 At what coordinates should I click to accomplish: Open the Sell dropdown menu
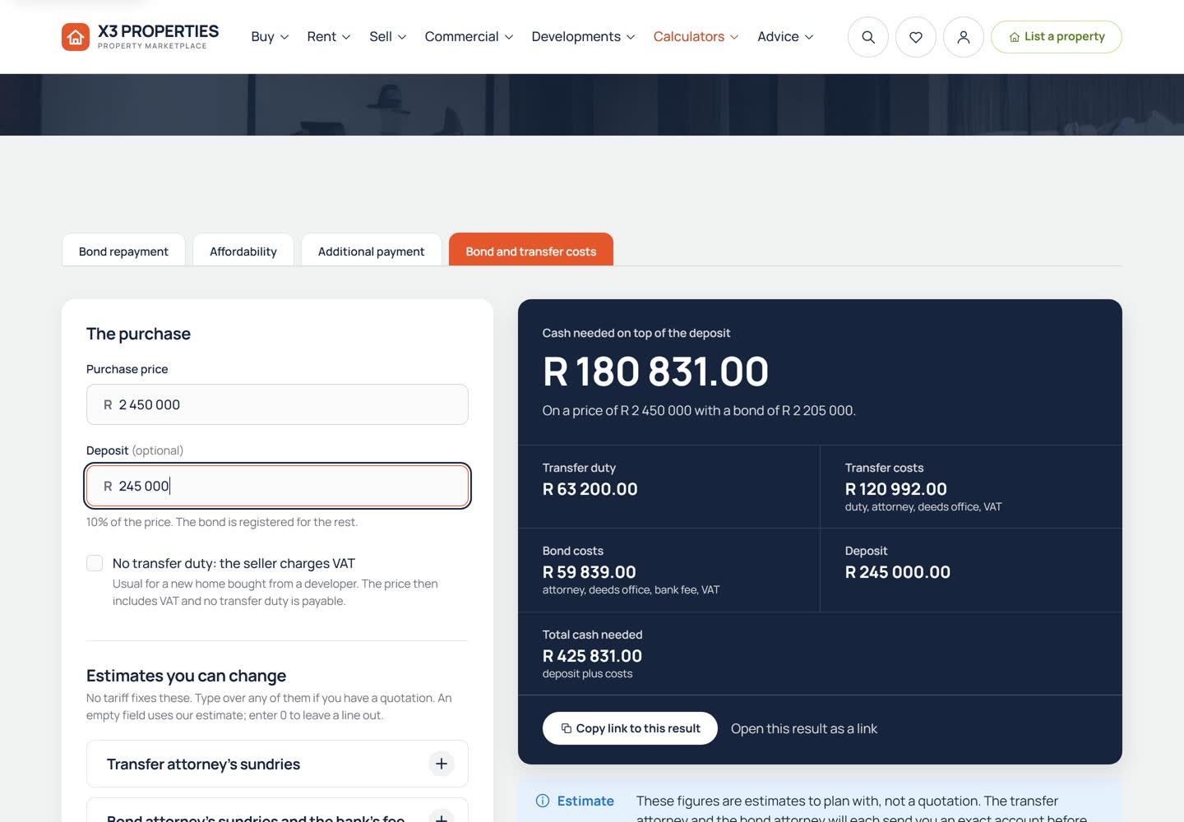388,37
